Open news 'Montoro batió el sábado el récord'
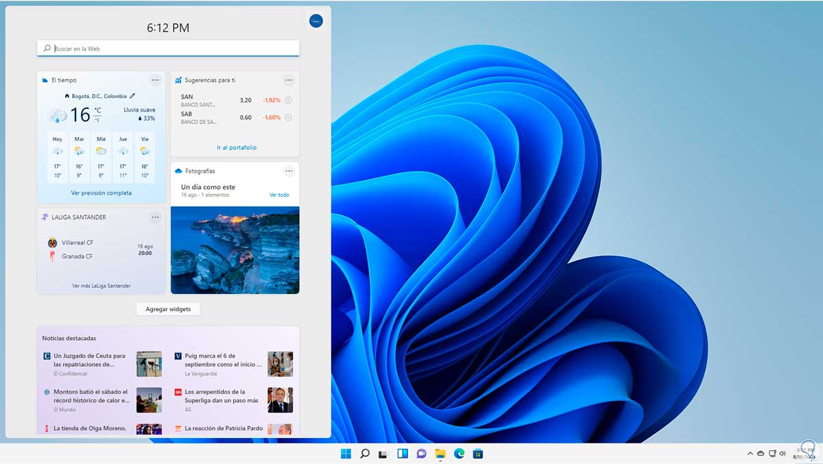The height and width of the screenshot is (464, 823). point(91,395)
